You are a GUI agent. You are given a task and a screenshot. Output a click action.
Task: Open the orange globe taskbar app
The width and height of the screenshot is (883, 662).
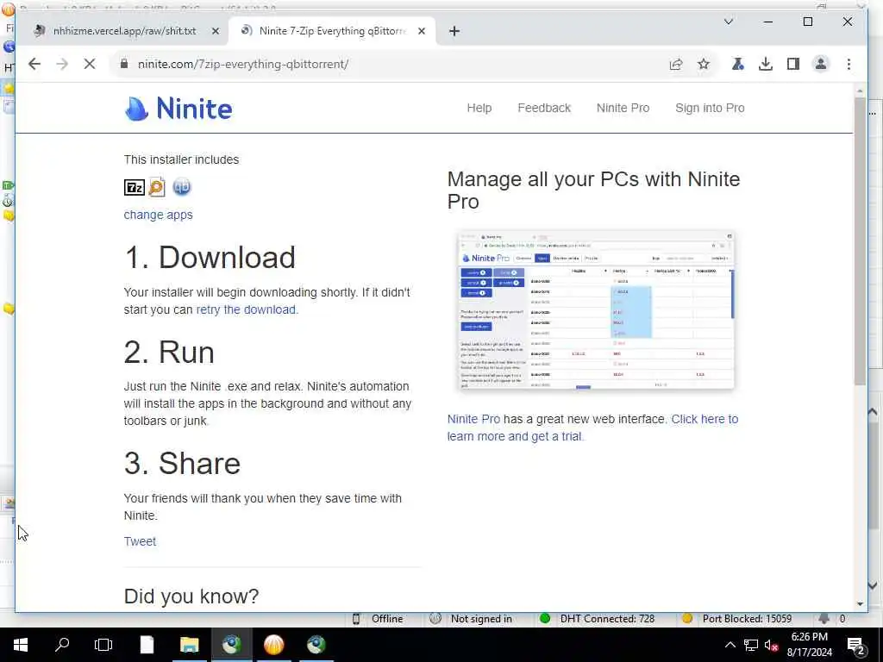(273, 645)
